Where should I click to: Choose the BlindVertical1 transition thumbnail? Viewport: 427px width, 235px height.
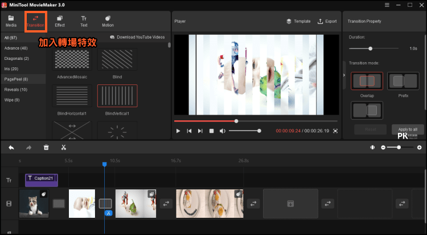point(117,96)
